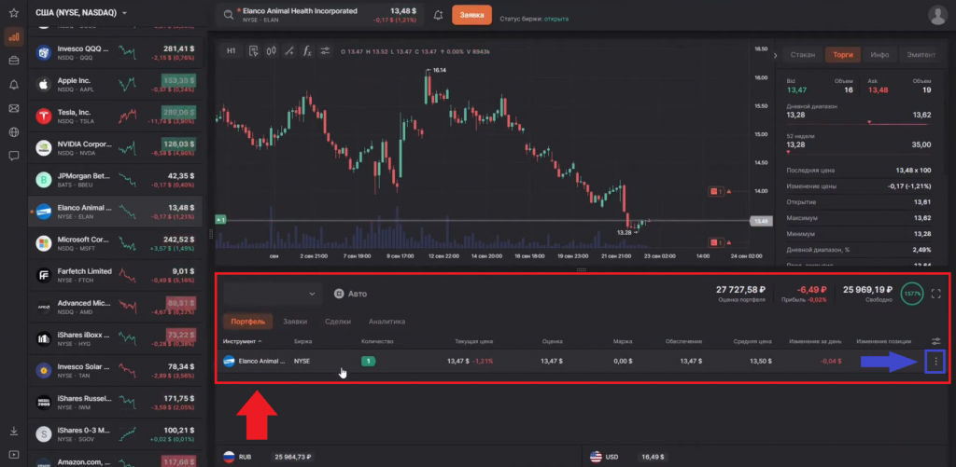Open the Сделки tab

pos(337,322)
